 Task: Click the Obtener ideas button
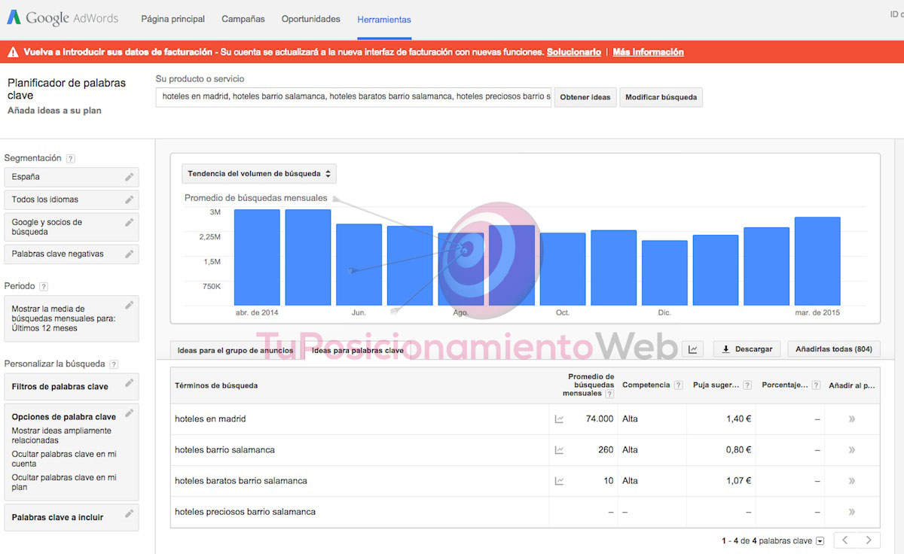(585, 97)
